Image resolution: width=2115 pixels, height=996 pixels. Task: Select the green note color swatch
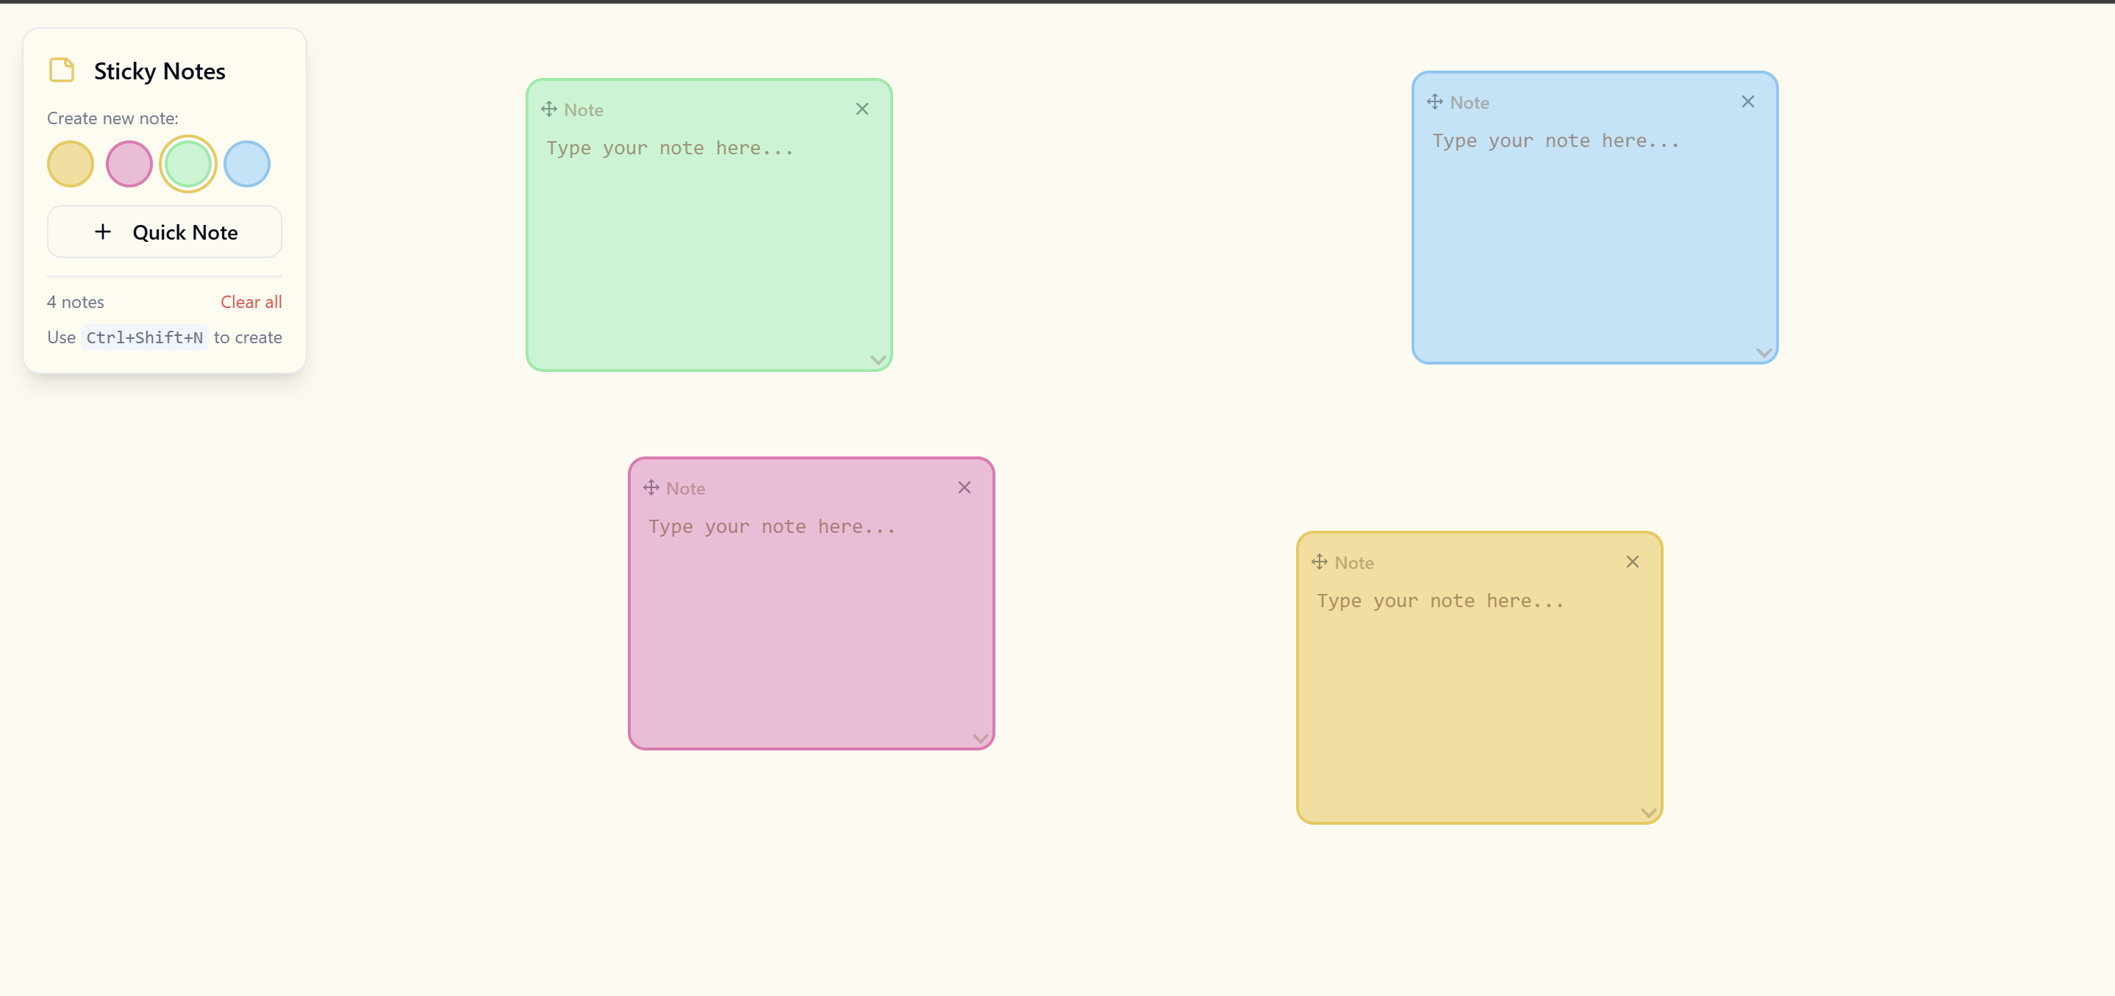coord(188,164)
